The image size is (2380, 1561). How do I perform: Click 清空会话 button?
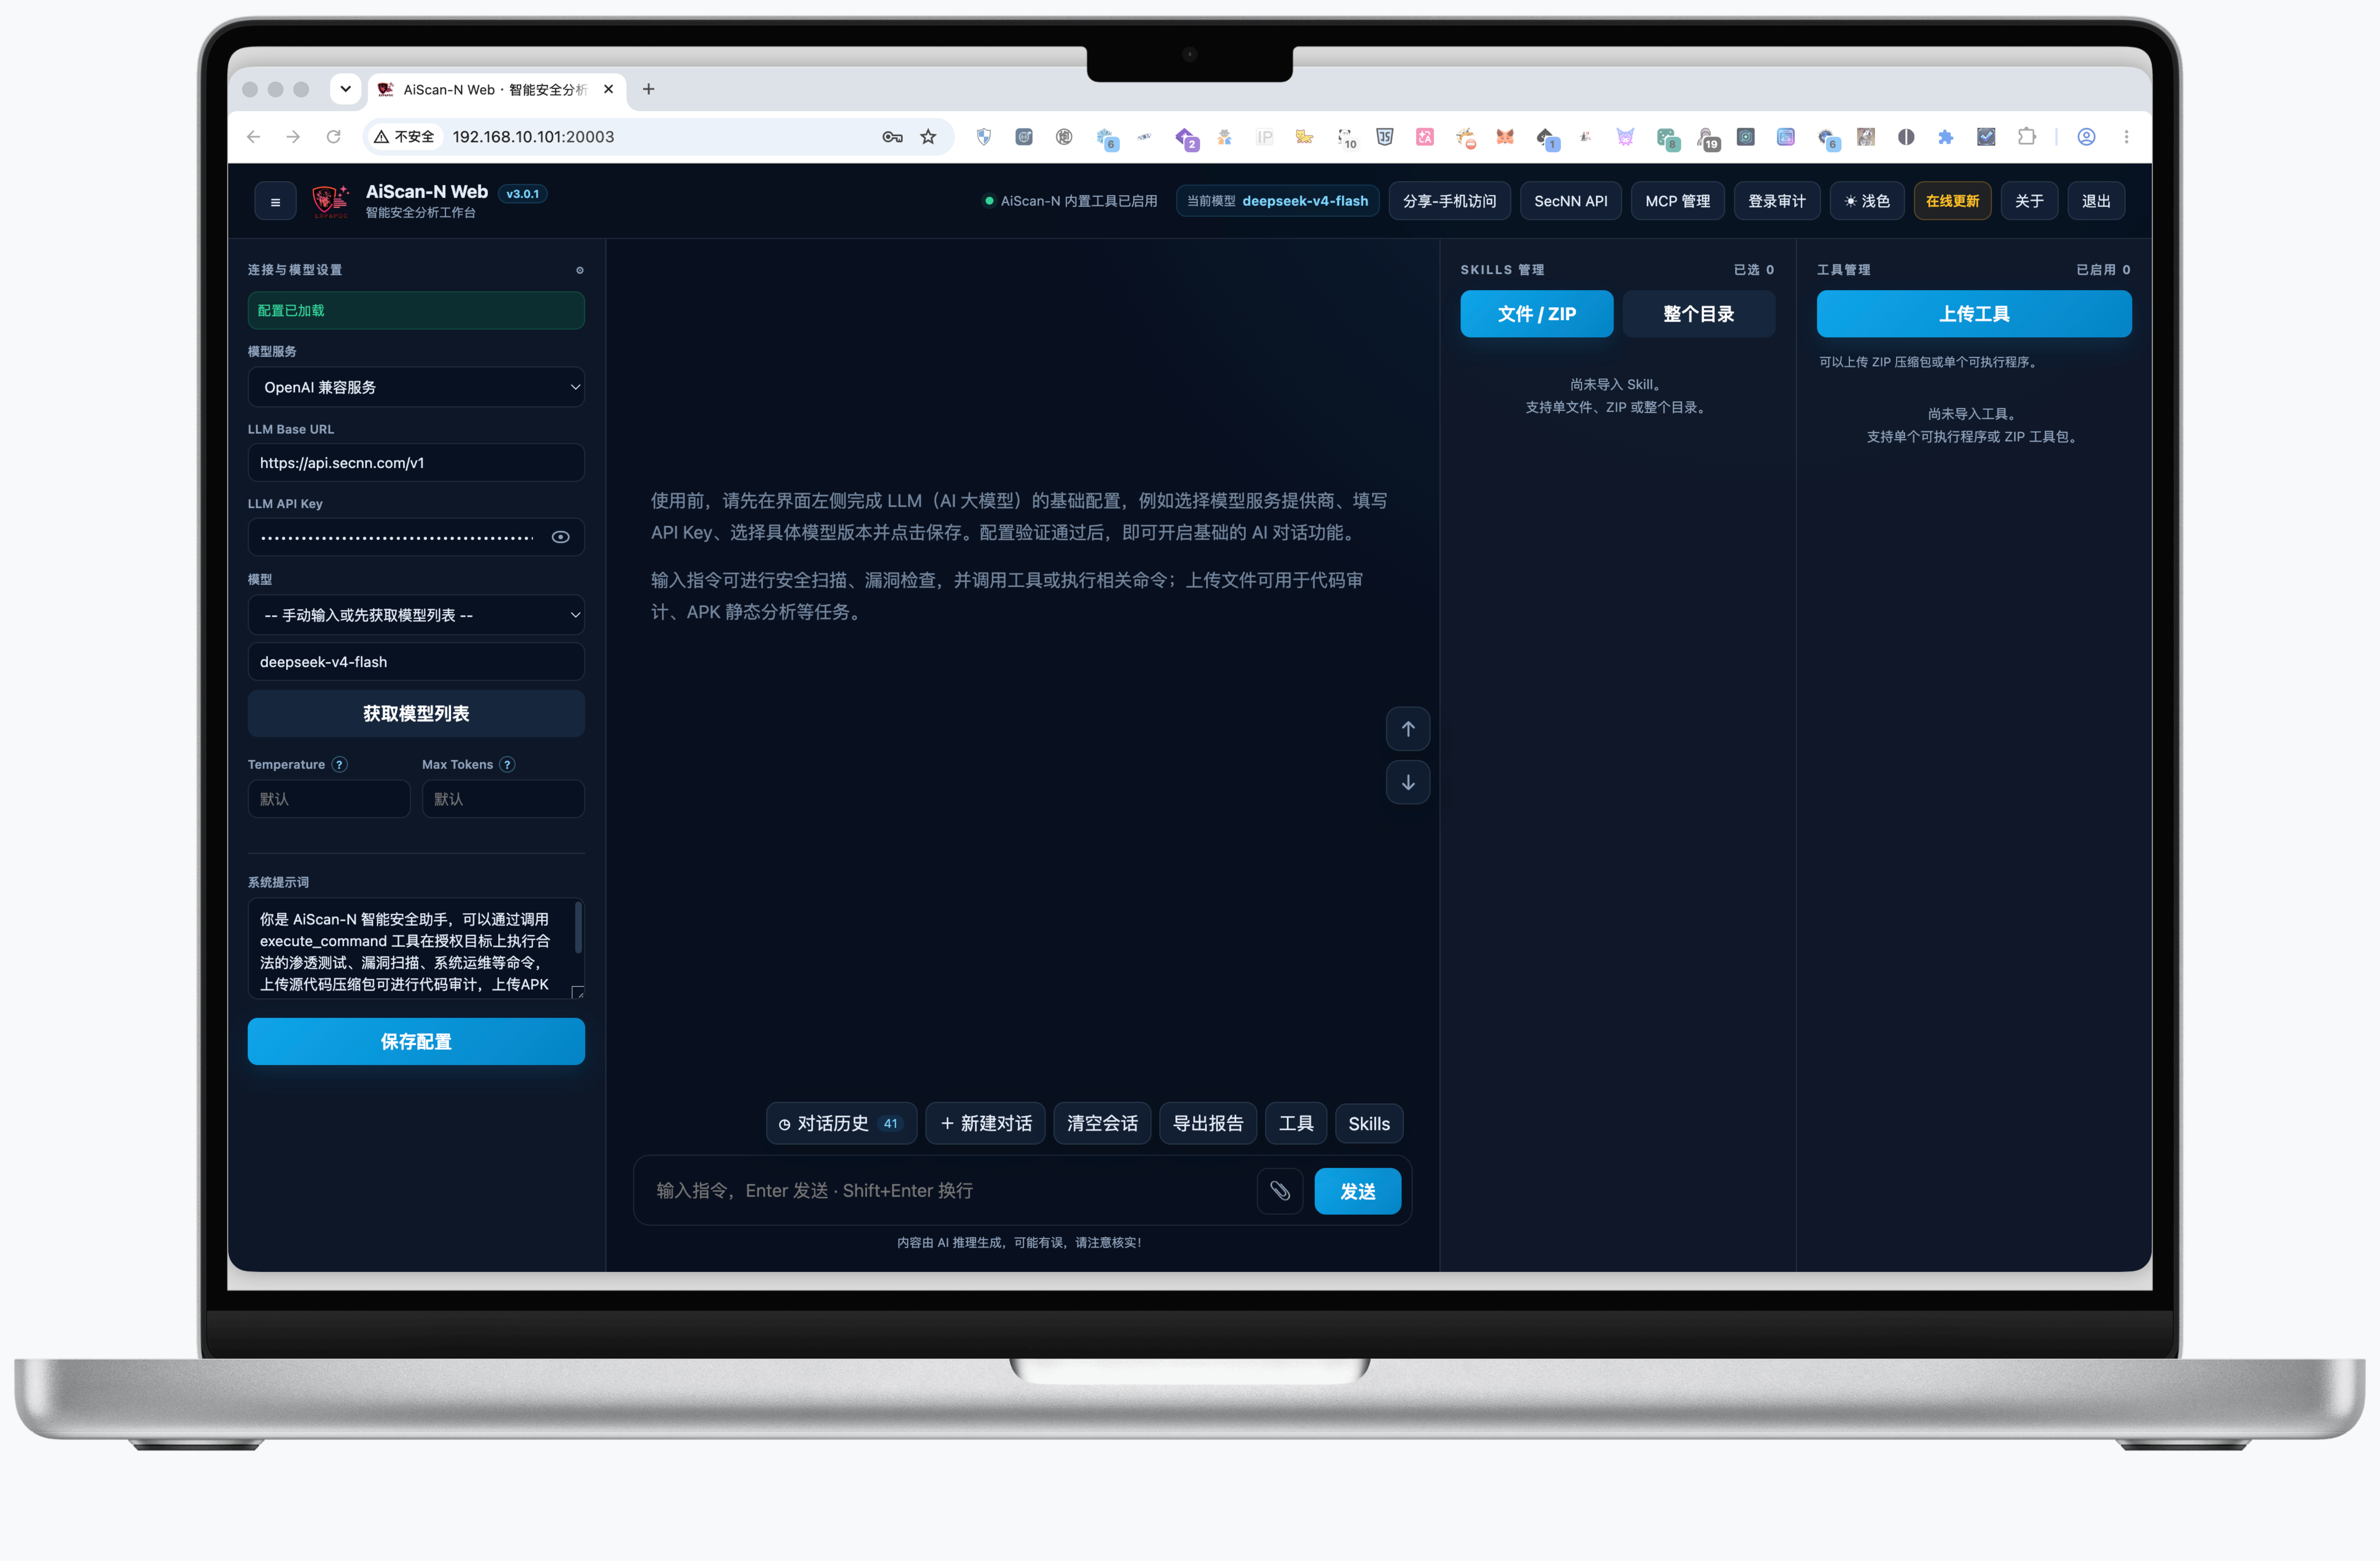(x=1102, y=1123)
